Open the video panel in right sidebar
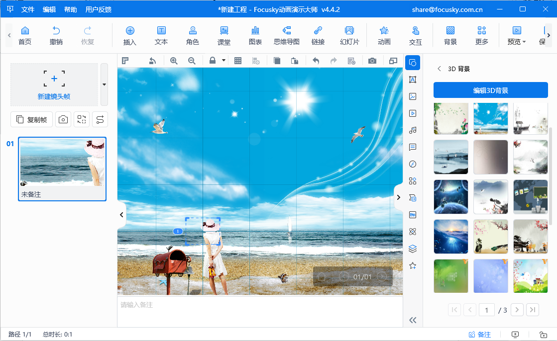The image size is (557, 341). click(413, 113)
